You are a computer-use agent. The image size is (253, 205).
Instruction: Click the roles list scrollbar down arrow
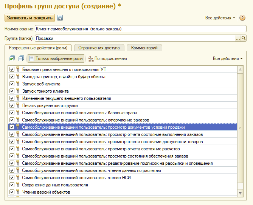tap(241, 194)
